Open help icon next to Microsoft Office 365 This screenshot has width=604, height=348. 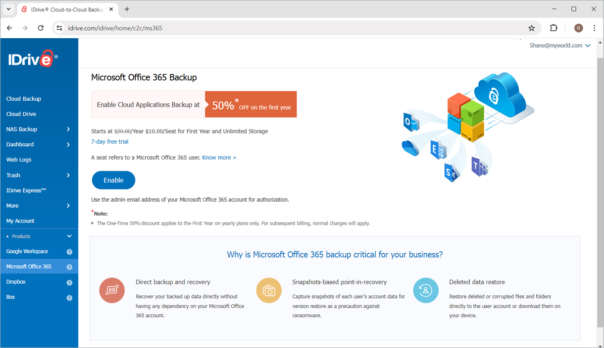69,267
